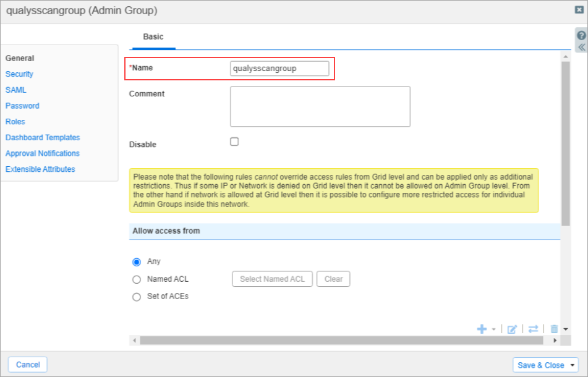The width and height of the screenshot is (588, 377).
Task: Open the Help question-mark icon
Action: click(x=580, y=36)
